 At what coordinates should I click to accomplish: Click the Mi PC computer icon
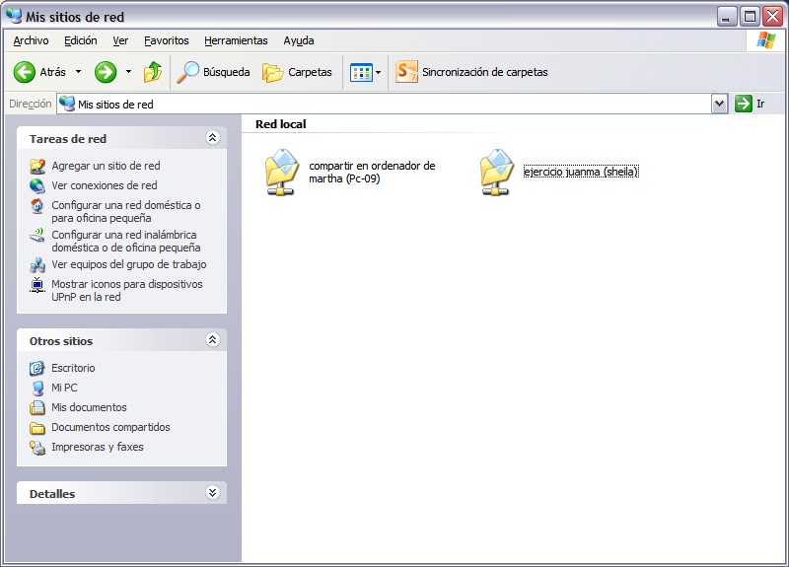point(37,388)
